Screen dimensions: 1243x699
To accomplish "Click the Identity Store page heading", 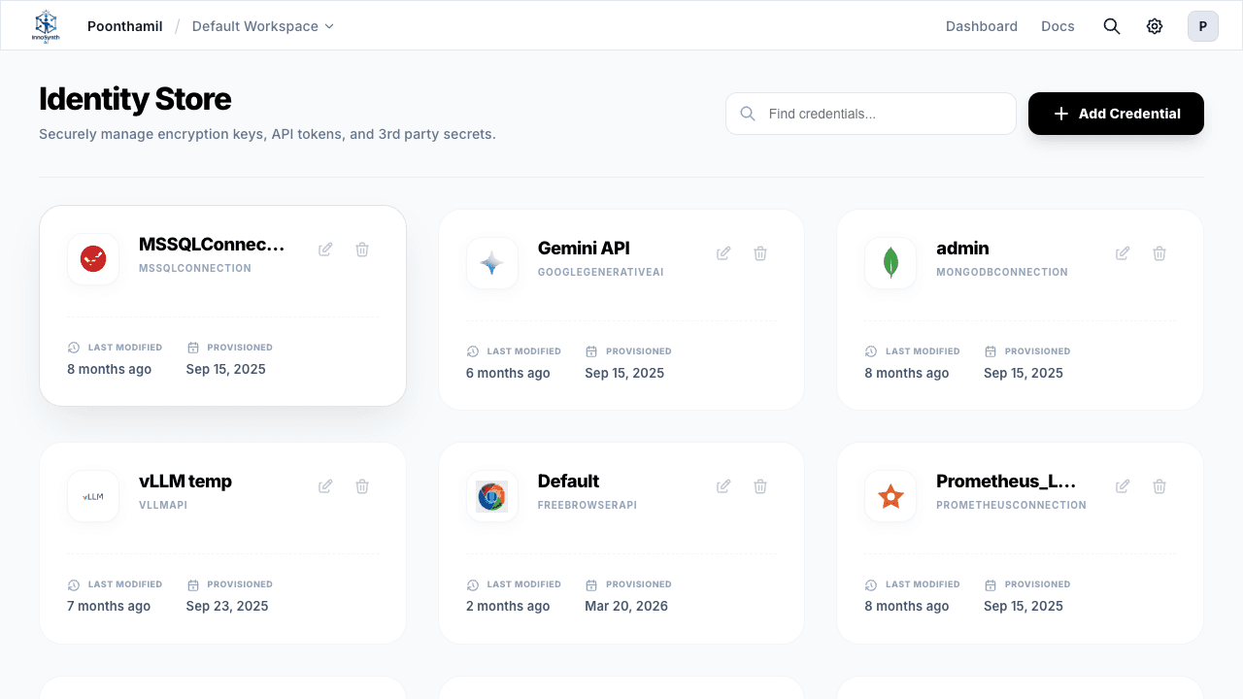I will [135, 99].
